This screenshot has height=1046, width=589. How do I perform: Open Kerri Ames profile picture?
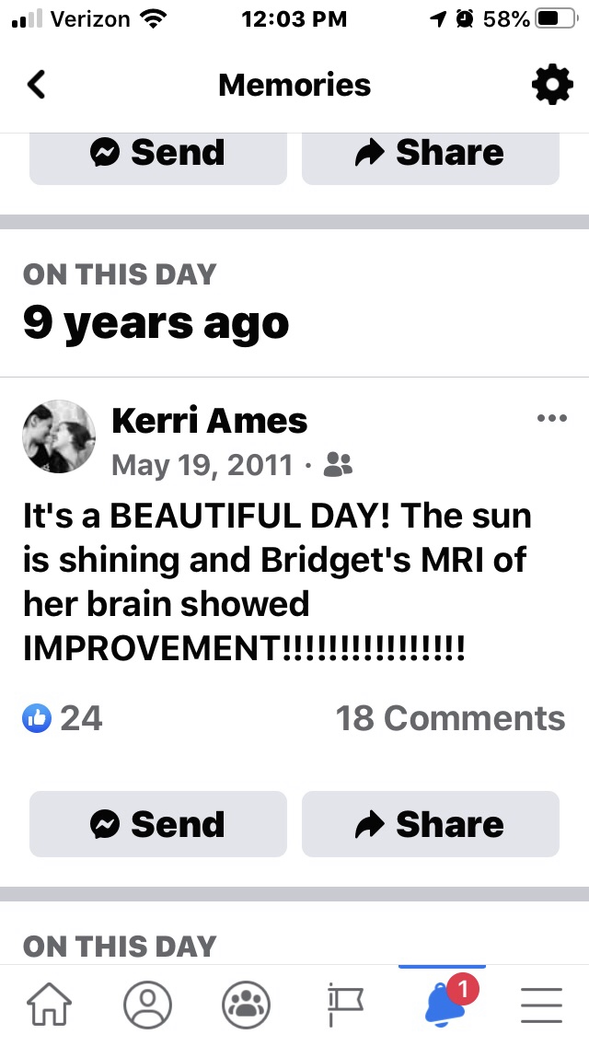(x=59, y=436)
